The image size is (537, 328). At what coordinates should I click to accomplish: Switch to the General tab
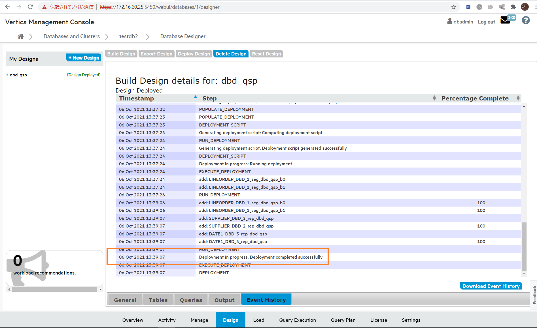(x=125, y=300)
